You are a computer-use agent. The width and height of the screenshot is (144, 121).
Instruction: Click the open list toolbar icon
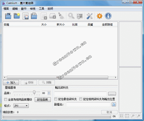(34, 16)
